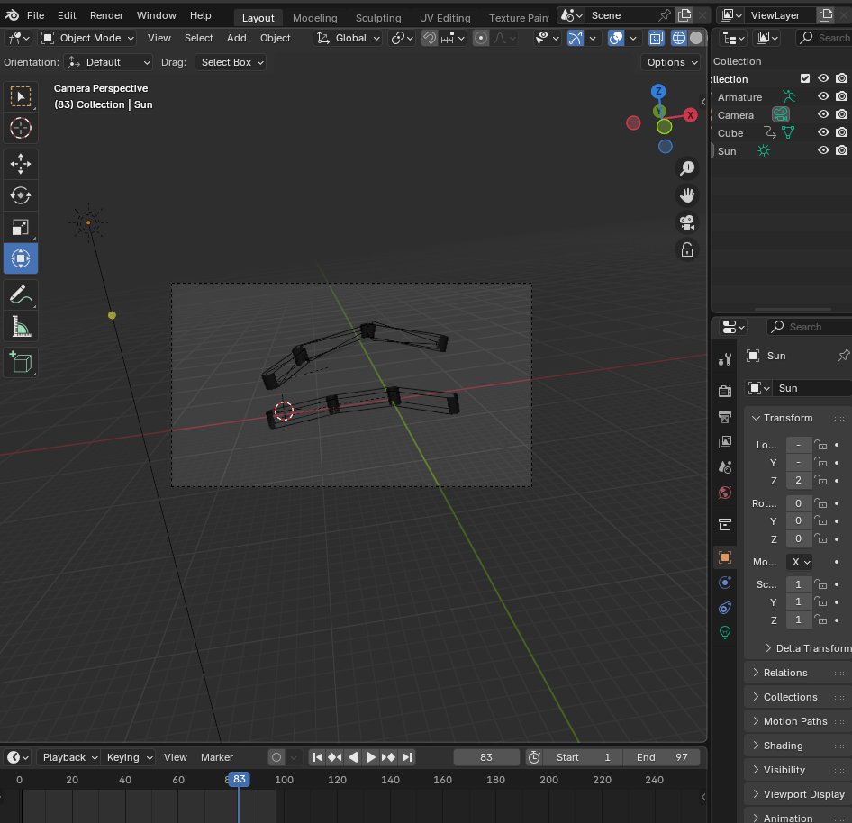Image resolution: width=852 pixels, height=823 pixels.
Task: Hide the Armature in viewport
Action: click(x=823, y=97)
